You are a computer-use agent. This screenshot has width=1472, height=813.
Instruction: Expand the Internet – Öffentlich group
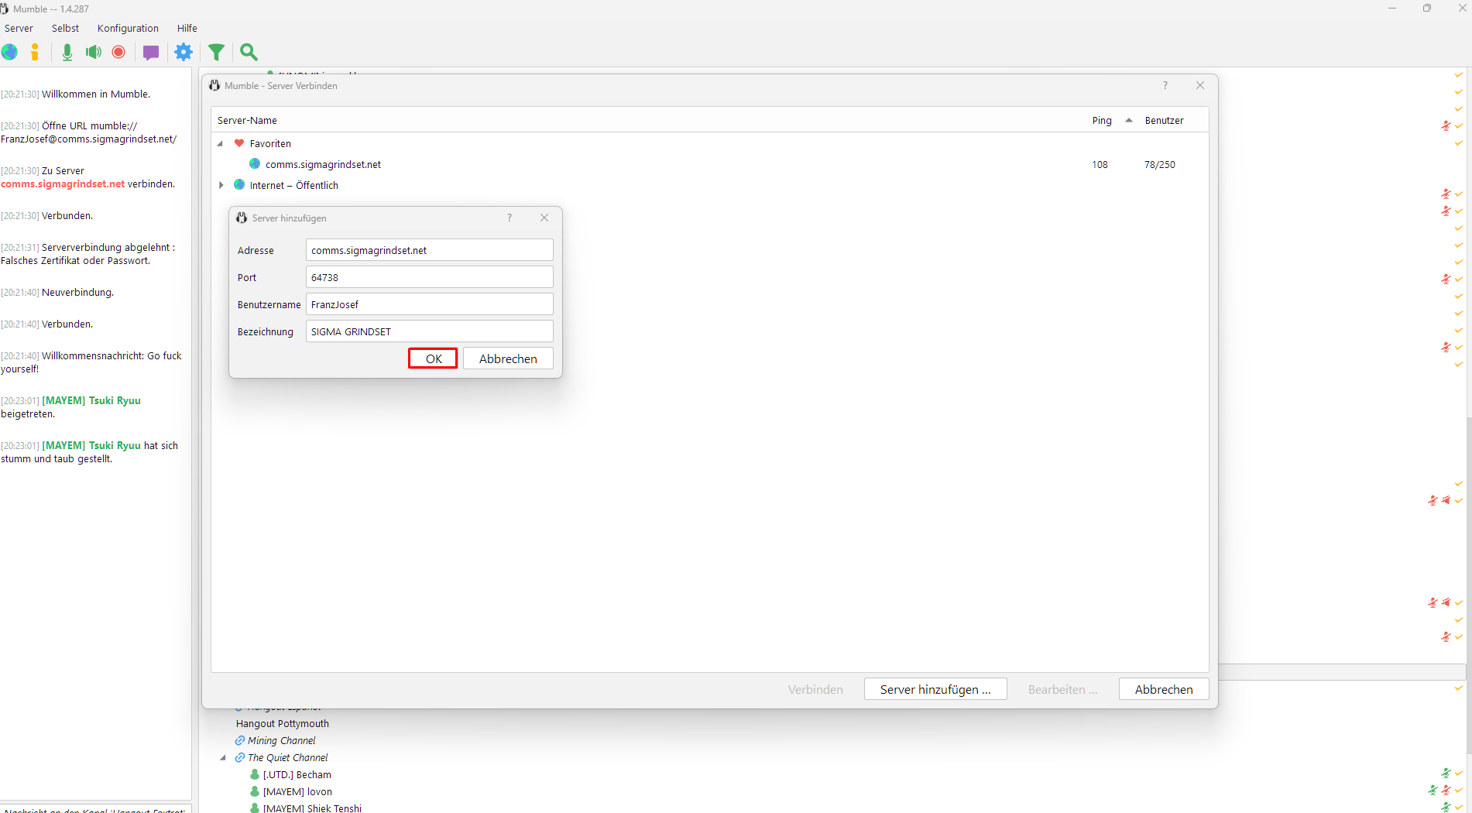(221, 185)
